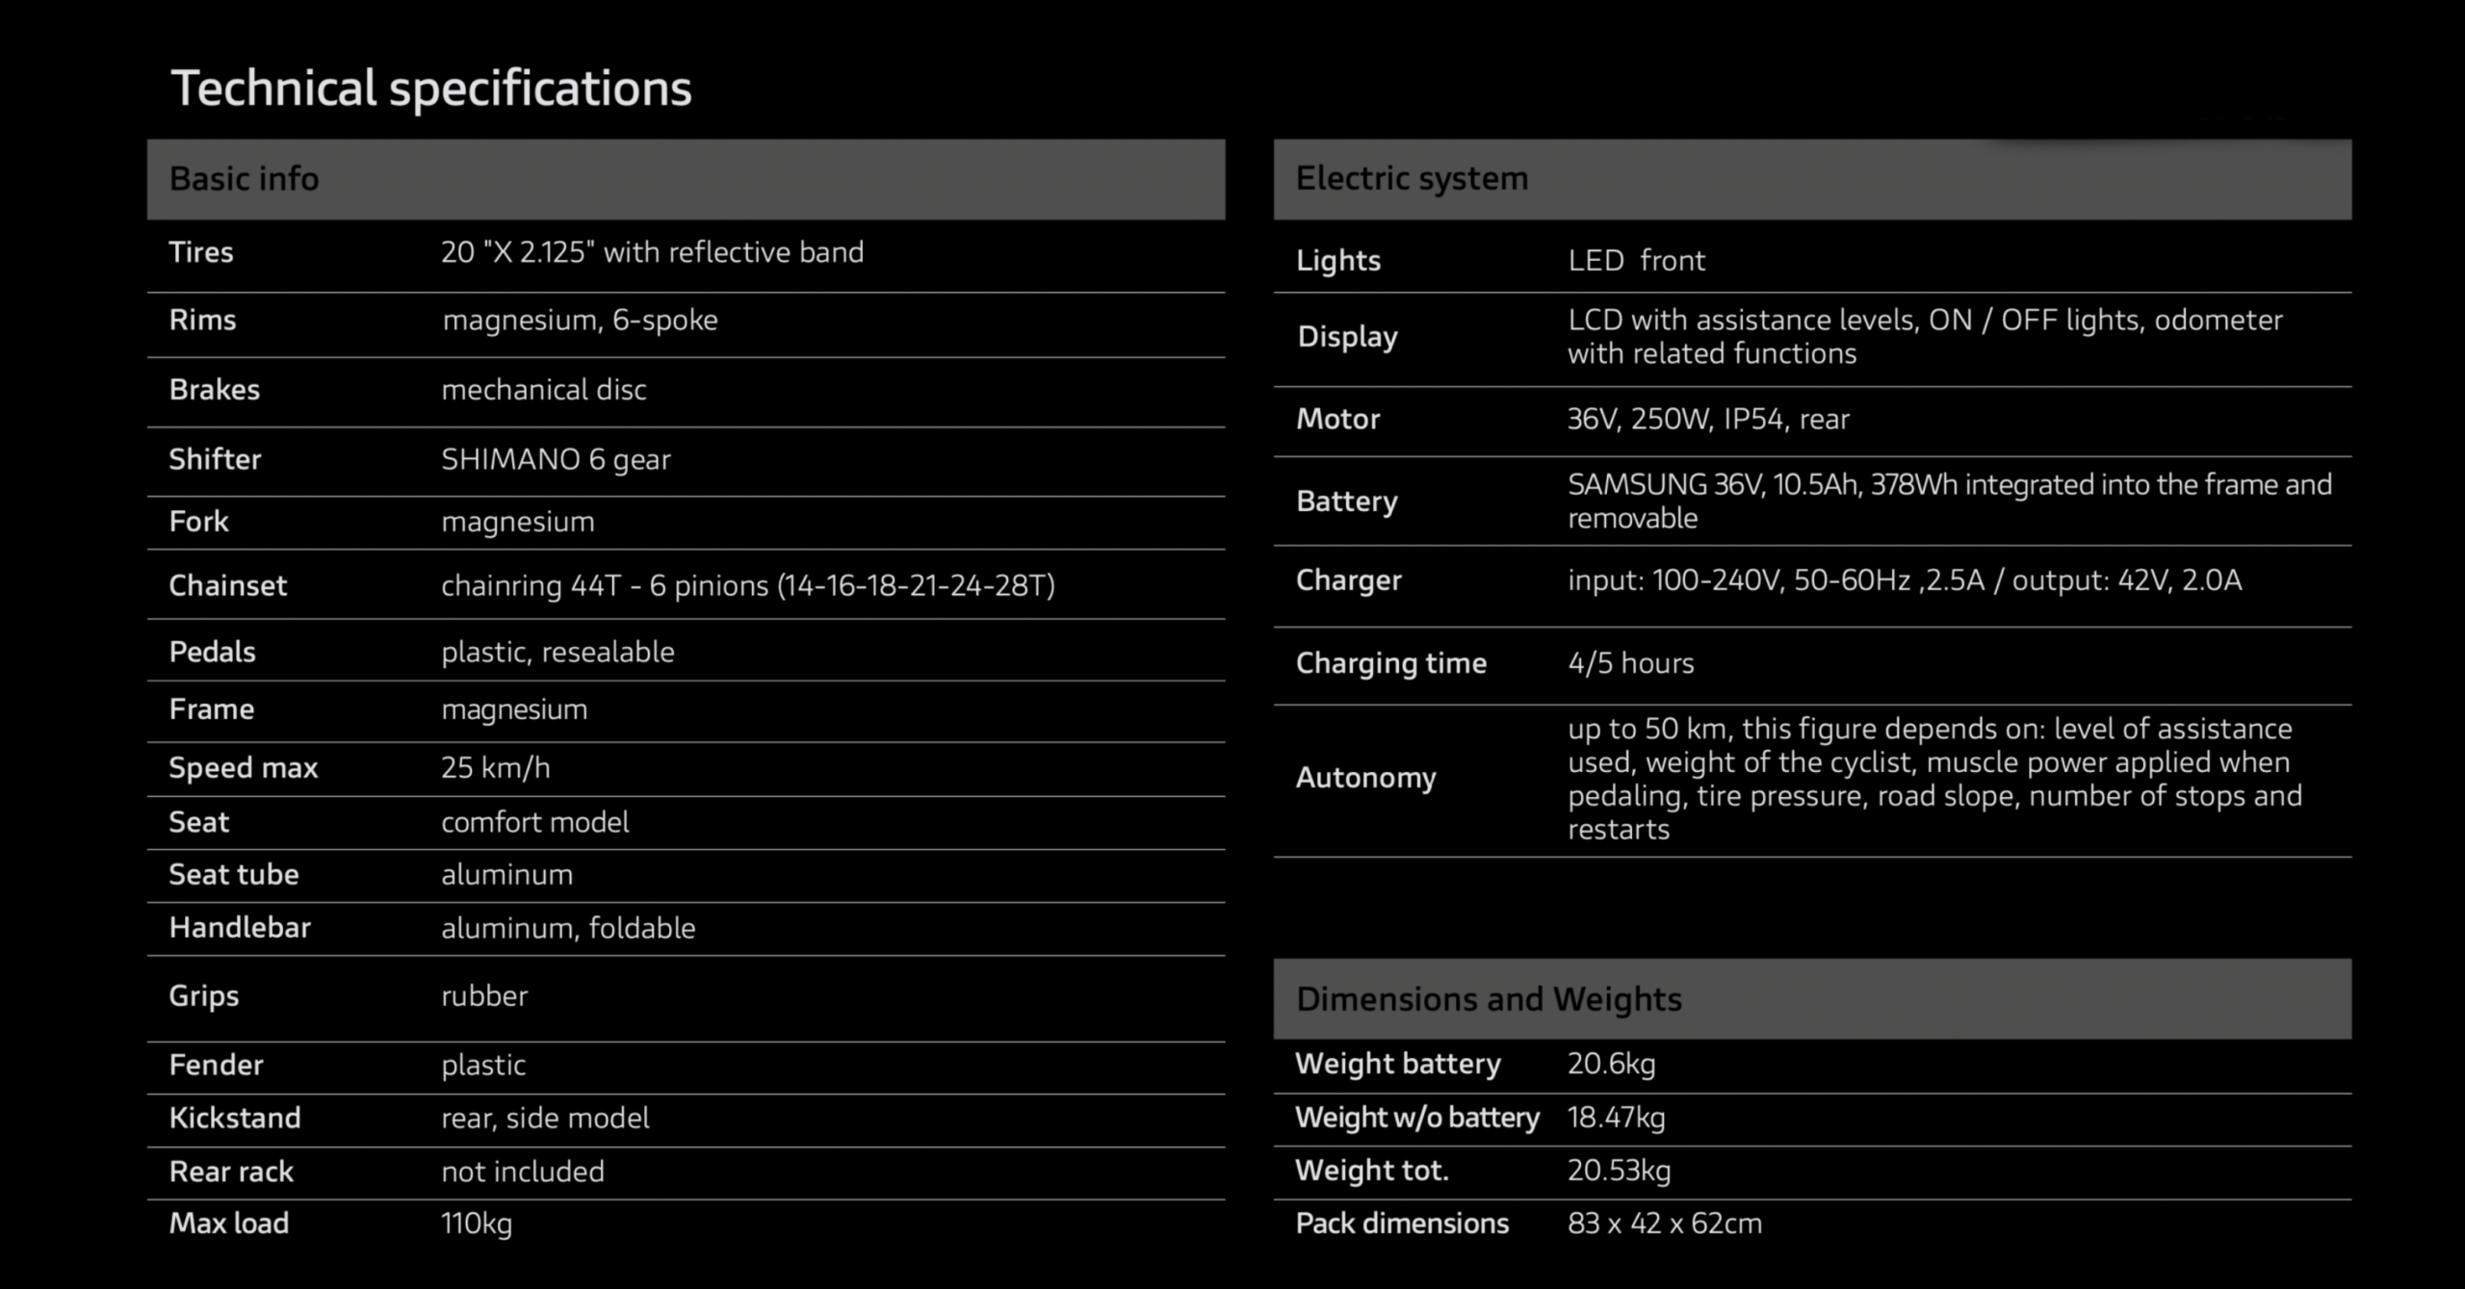Image resolution: width=2465 pixels, height=1289 pixels.
Task: Select the Autonomy row label
Action: coord(1365,777)
